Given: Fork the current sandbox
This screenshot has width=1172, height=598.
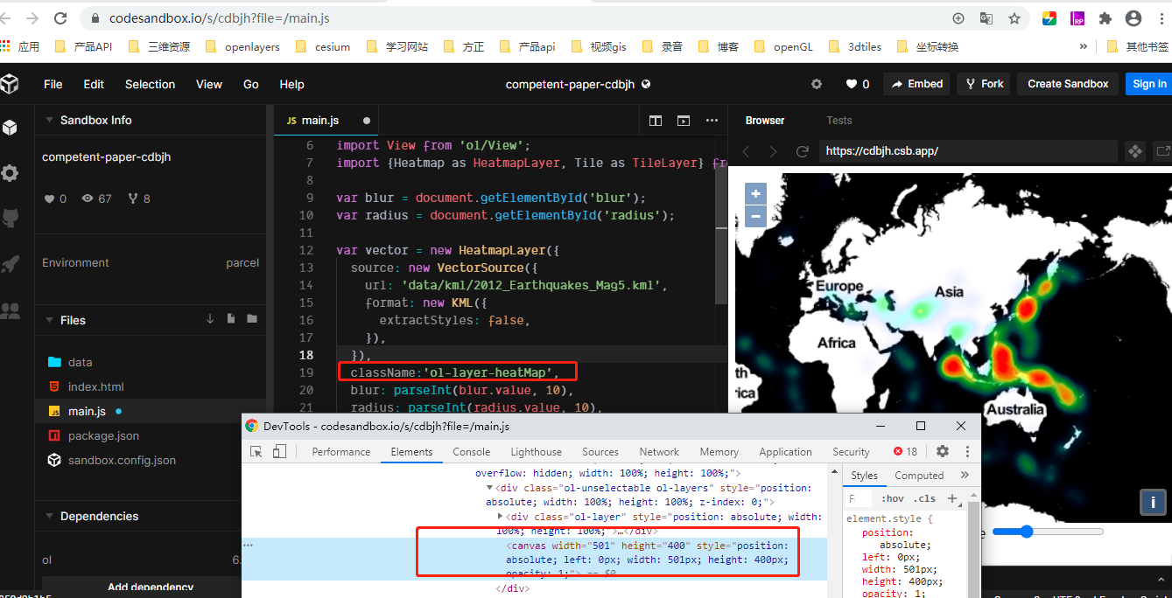Looking at the screenshot, I should (983, 84).
